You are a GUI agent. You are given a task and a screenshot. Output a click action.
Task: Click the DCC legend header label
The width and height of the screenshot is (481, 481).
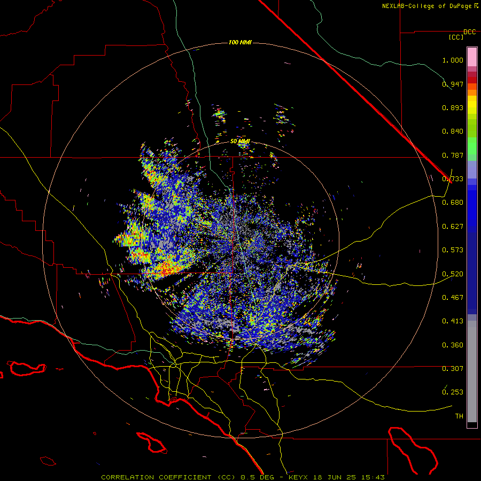pyautogui.click(x=469, y=32)
